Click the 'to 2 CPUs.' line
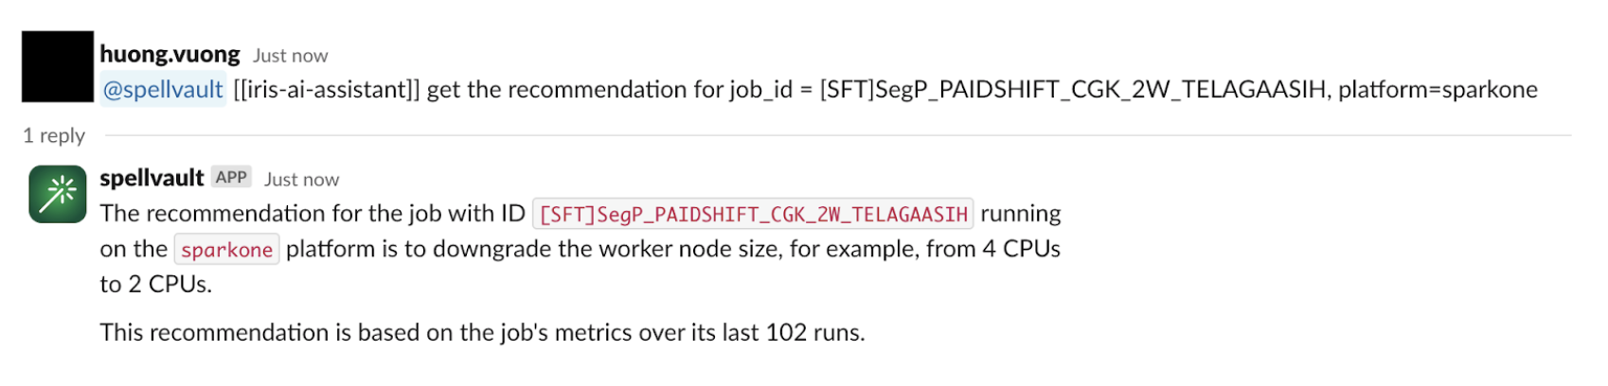This screenshot has height=386, width=1608. [x=156, y=285]
